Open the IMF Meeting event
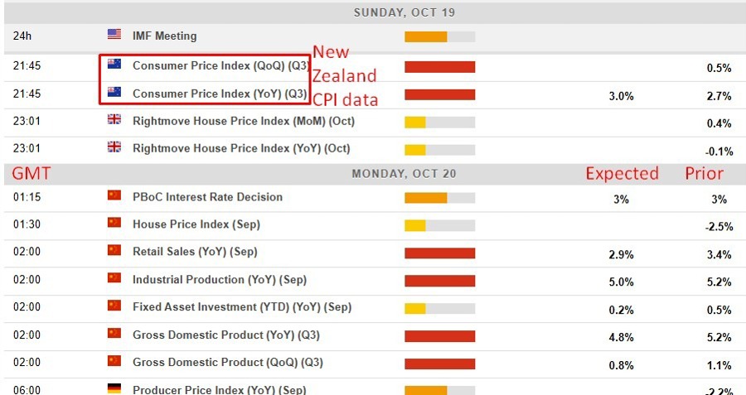 (x=164, y=36)
